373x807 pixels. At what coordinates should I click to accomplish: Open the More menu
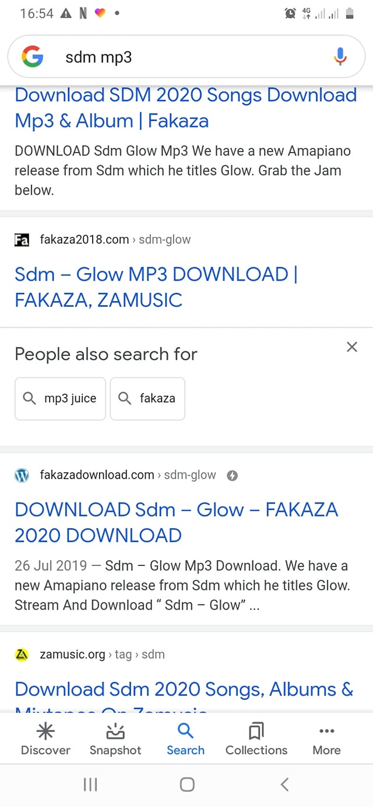click(326, 738)
